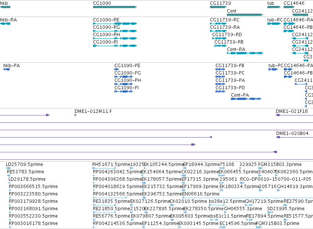
Task: Open the RP004018629.5prime EST label
Action: click(117, 187)
